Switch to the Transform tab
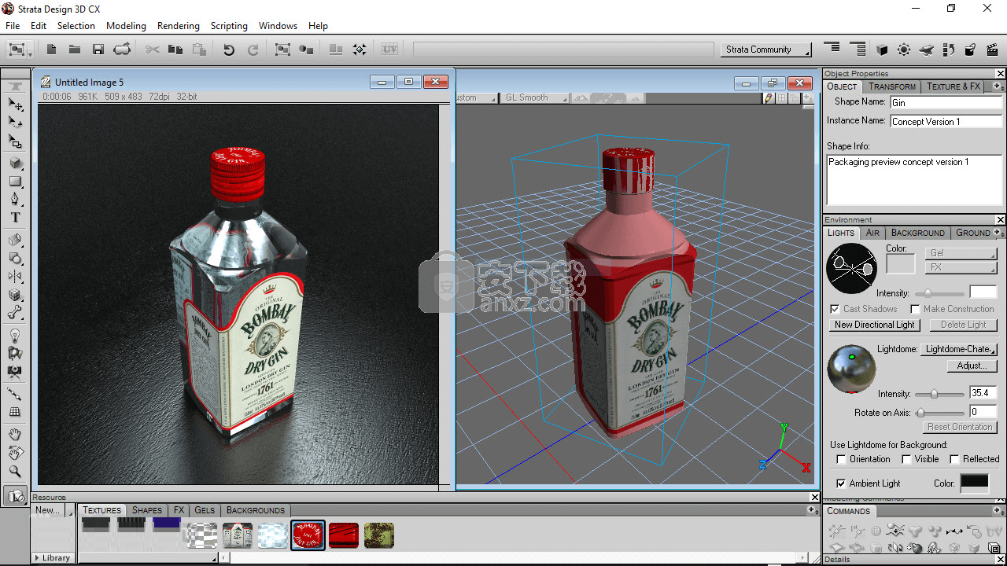 [892, 86]
